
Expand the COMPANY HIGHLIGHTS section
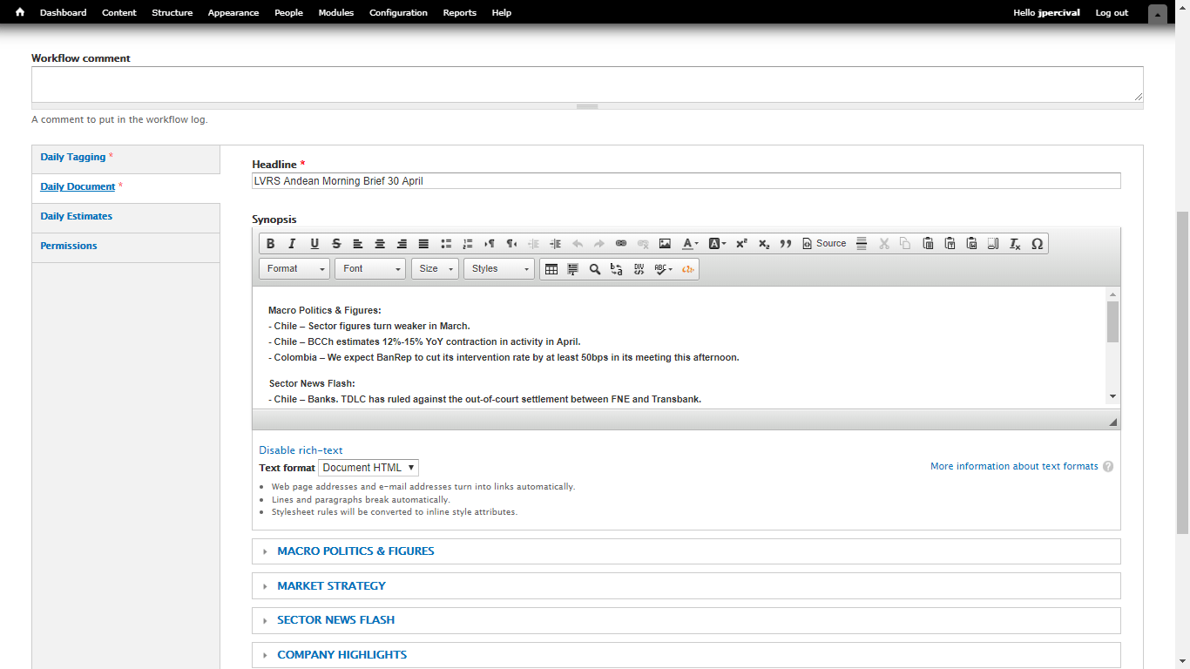pos(341,655)
